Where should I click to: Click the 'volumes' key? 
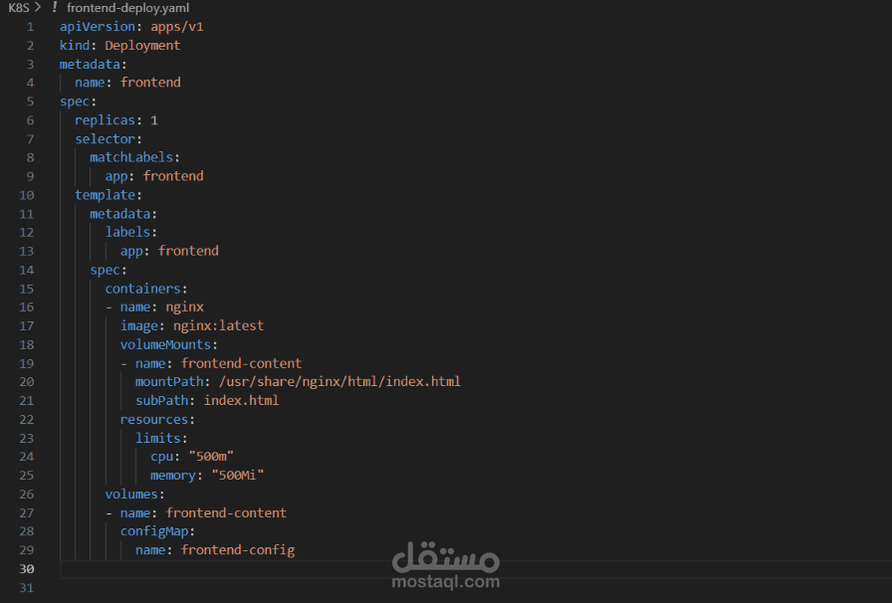point(131,495)
